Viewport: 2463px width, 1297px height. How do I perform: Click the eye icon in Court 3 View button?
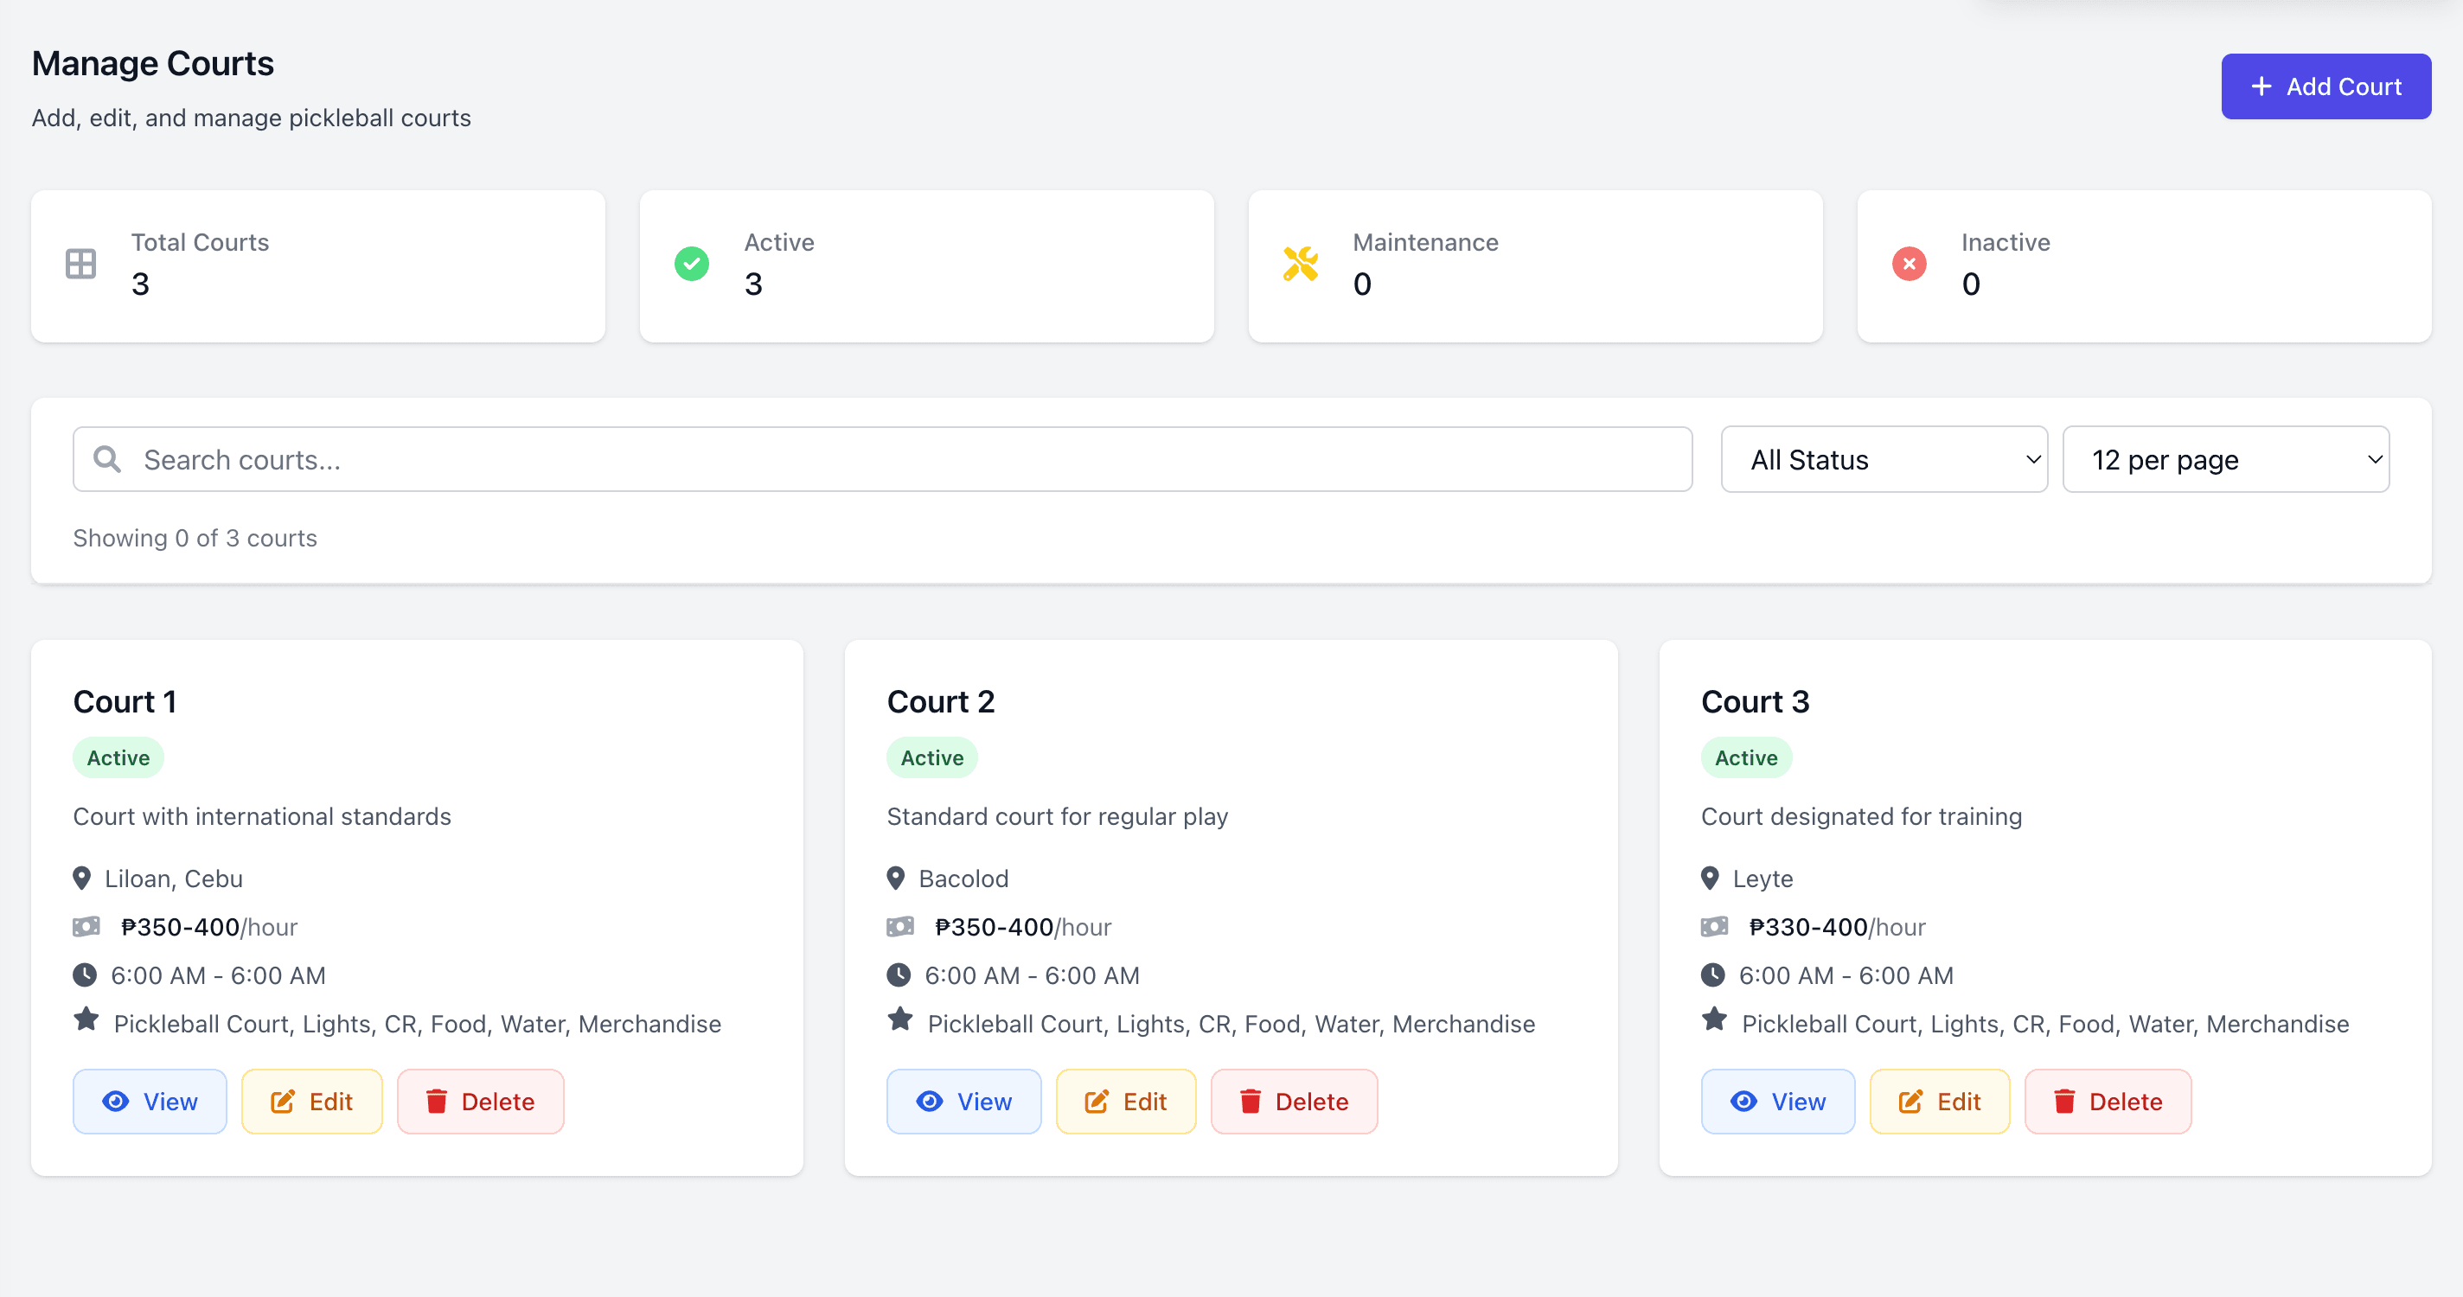(1744, 1101)
